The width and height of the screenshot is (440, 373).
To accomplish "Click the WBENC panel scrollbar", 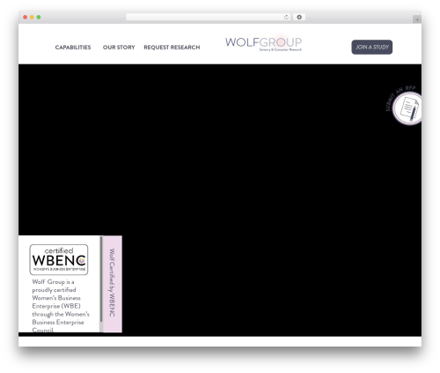I will (x=101, y=280).
